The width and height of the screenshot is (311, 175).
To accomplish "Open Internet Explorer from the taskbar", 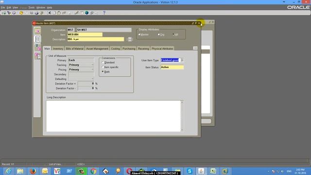I will click(8, 171).
